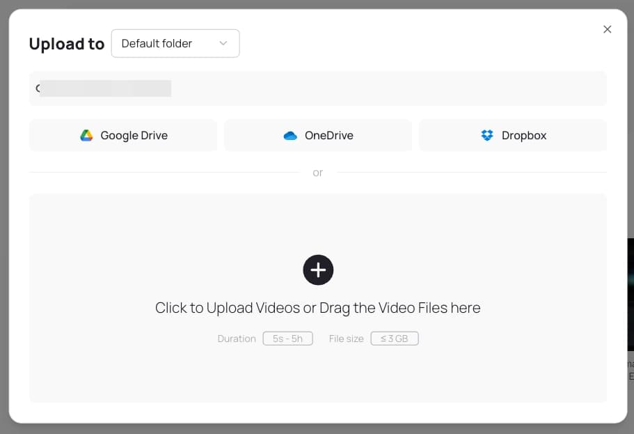The height and width of the screenshot is (434, 634).
Task: Click the '≤ 3 GB' file size badge
Action: pyautogui.click(x=394, y=339)
